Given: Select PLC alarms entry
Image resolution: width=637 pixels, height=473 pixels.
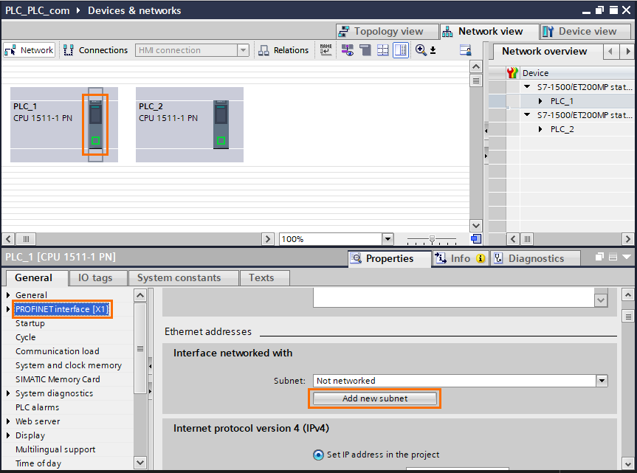Looking at the screenshot, I should pos(38,407).
